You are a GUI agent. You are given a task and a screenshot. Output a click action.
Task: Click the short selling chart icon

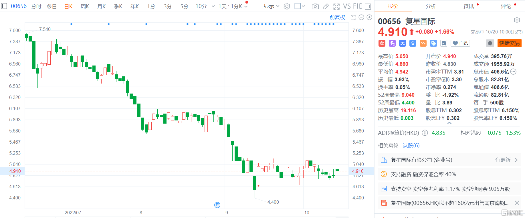[384, 189]
